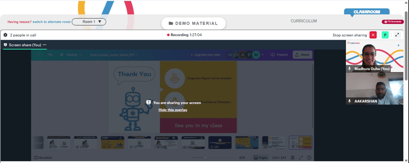Click the 2 people in call label
The image size is (409, 163).
23,35
